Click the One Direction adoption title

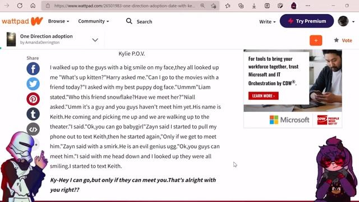(x=46, y=36)
